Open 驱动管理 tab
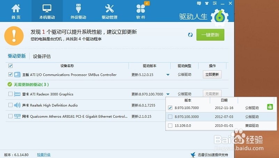Viewport: 279px width, 158px height. (x=109, y=11)
